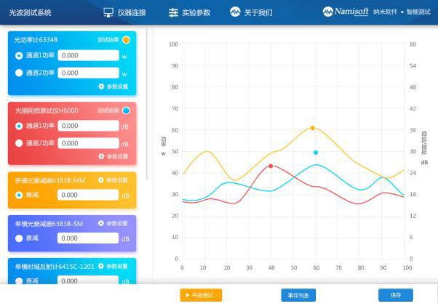Select 衰减 radio in 单模时域反射计6415C-1201 card
438x306 pixels.
19,281
